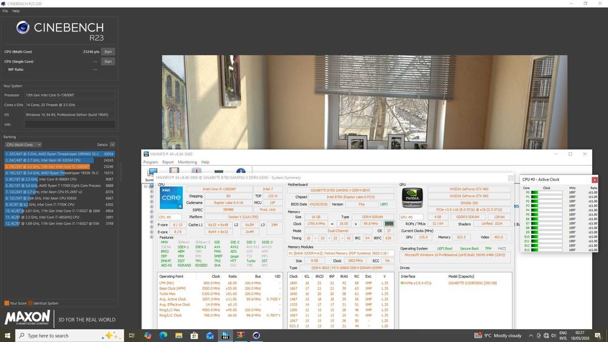This screenshot has height=342, width=608.
Task: Start the CPU Single Core benchmark
Action: [108, 61]
